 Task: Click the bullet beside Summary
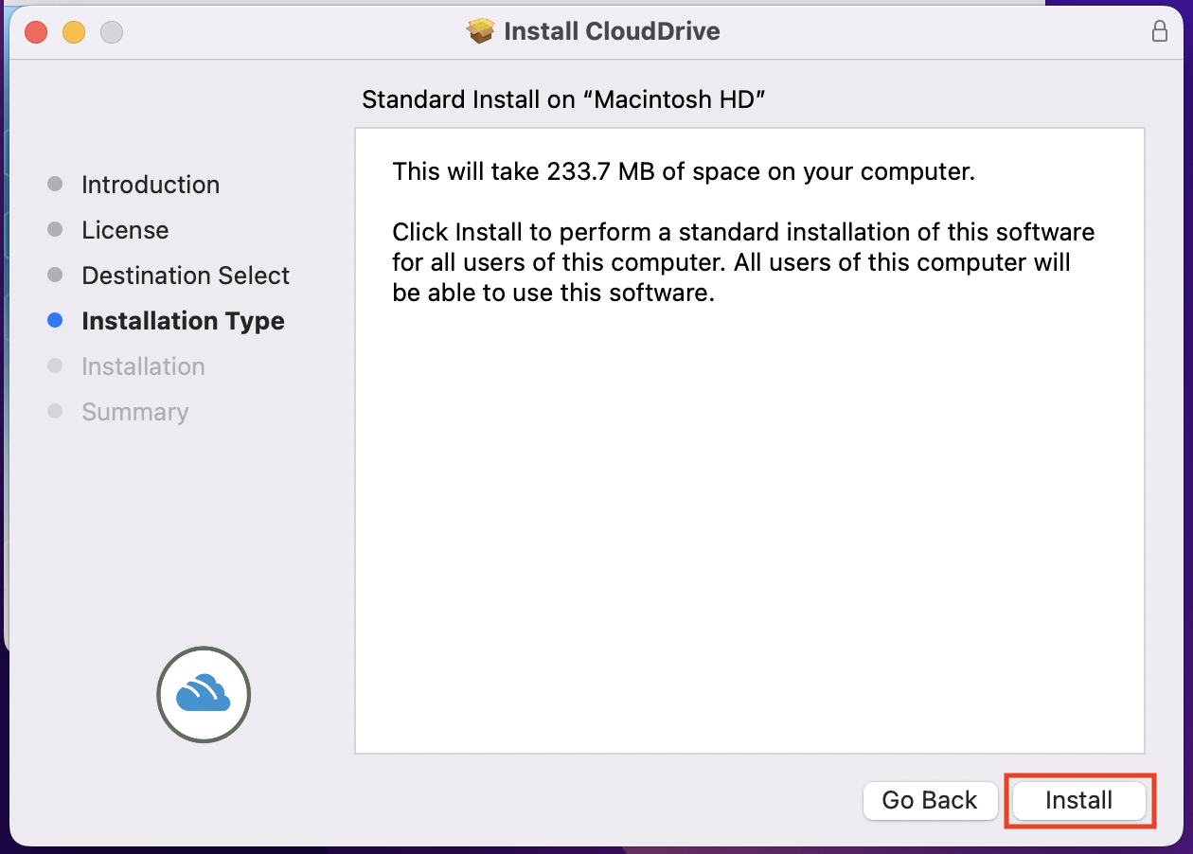(55, 412)
